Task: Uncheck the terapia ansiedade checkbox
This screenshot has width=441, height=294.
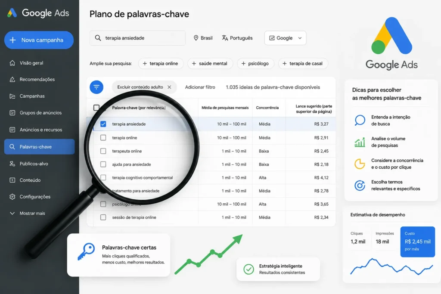Action: click(x=103, y=124)
